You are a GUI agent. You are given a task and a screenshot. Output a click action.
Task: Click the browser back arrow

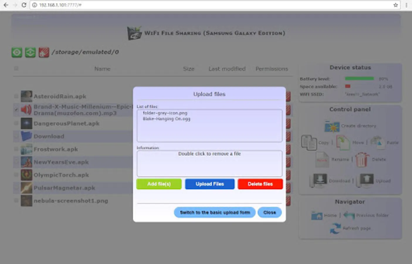(x=6, y=5)
